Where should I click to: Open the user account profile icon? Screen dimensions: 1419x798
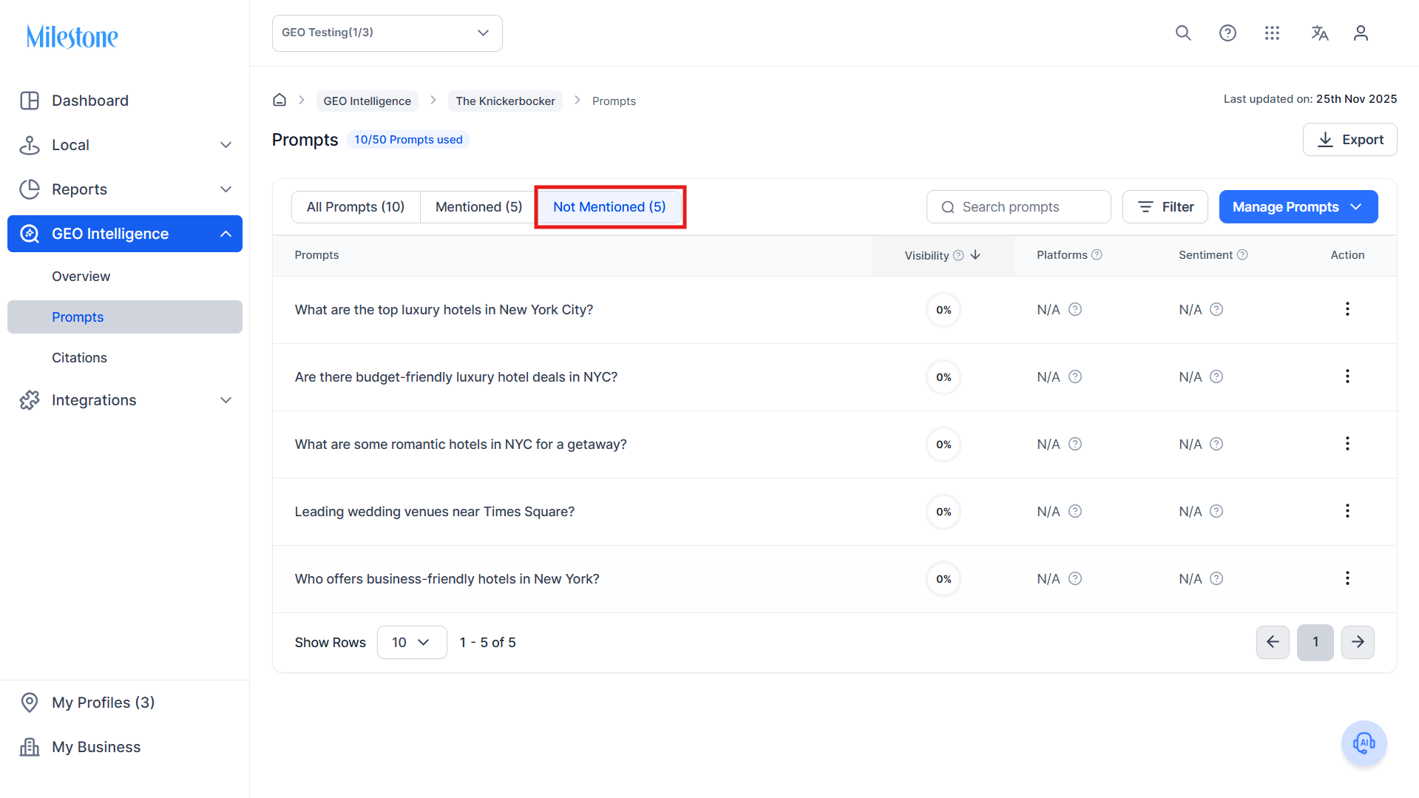(x=1361, y=33)
